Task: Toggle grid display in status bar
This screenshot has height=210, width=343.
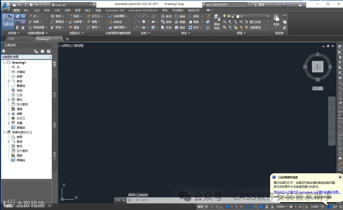Action: [x=206, y=207]
